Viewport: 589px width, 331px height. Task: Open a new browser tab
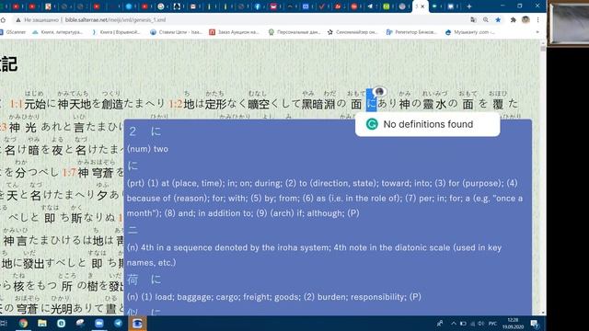click(469, 6)
